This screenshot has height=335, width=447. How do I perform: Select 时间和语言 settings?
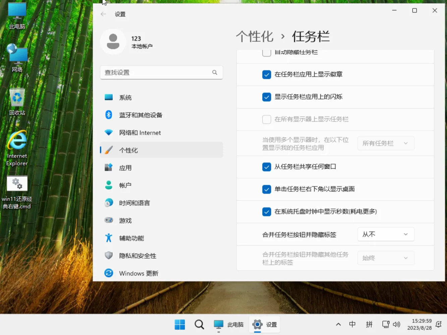coord(134,203)
